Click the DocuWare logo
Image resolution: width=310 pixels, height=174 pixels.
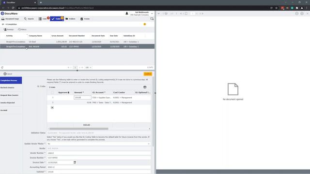click(9, 14)
